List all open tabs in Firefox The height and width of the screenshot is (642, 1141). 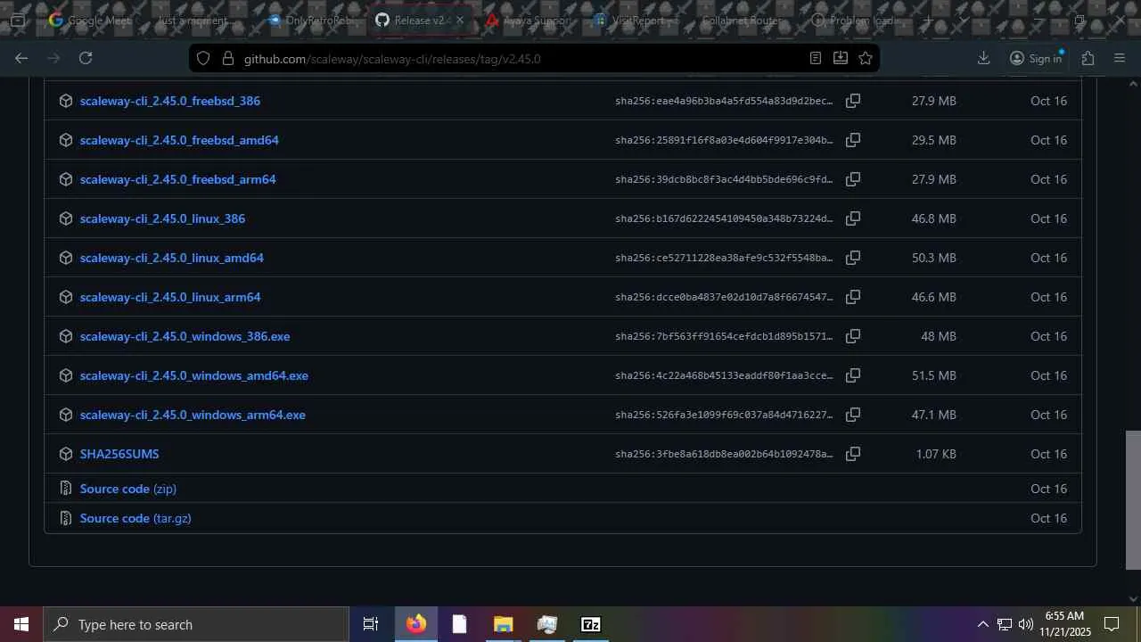964,20
